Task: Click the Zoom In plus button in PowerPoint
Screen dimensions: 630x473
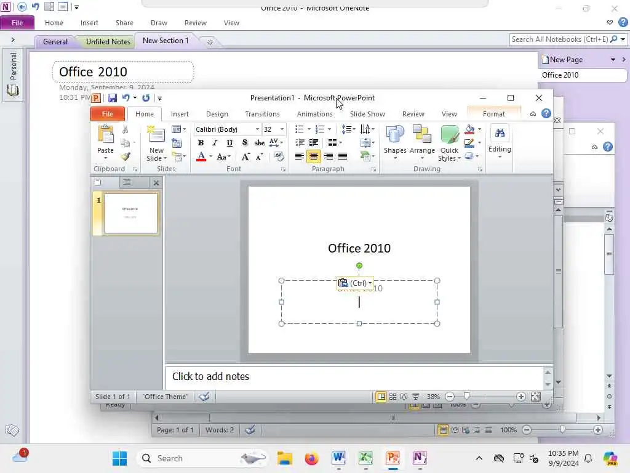Action: pyautogui.click(x=520, y=397)
